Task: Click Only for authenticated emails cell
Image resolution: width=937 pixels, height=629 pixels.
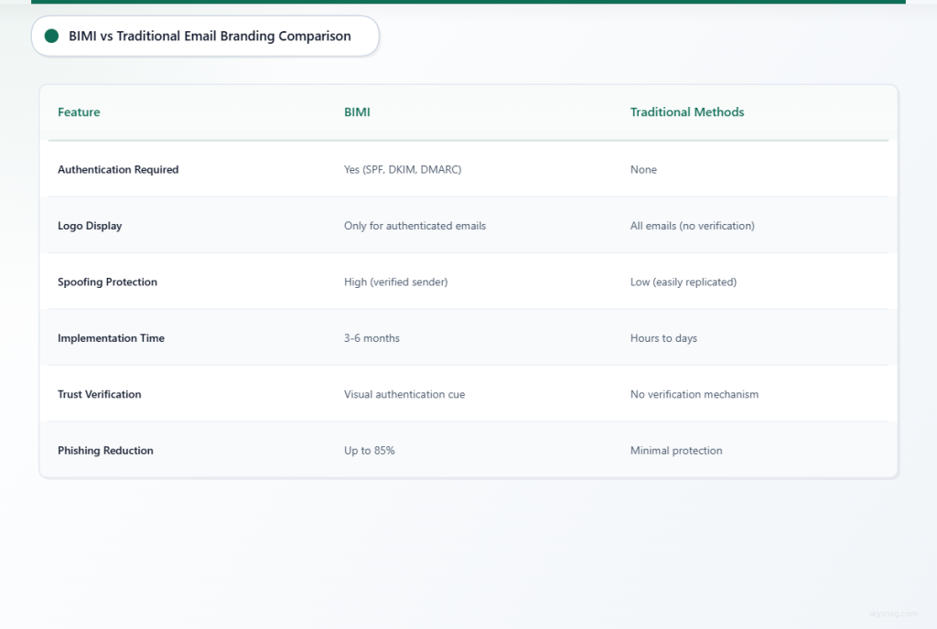Action: pos(415,226)
